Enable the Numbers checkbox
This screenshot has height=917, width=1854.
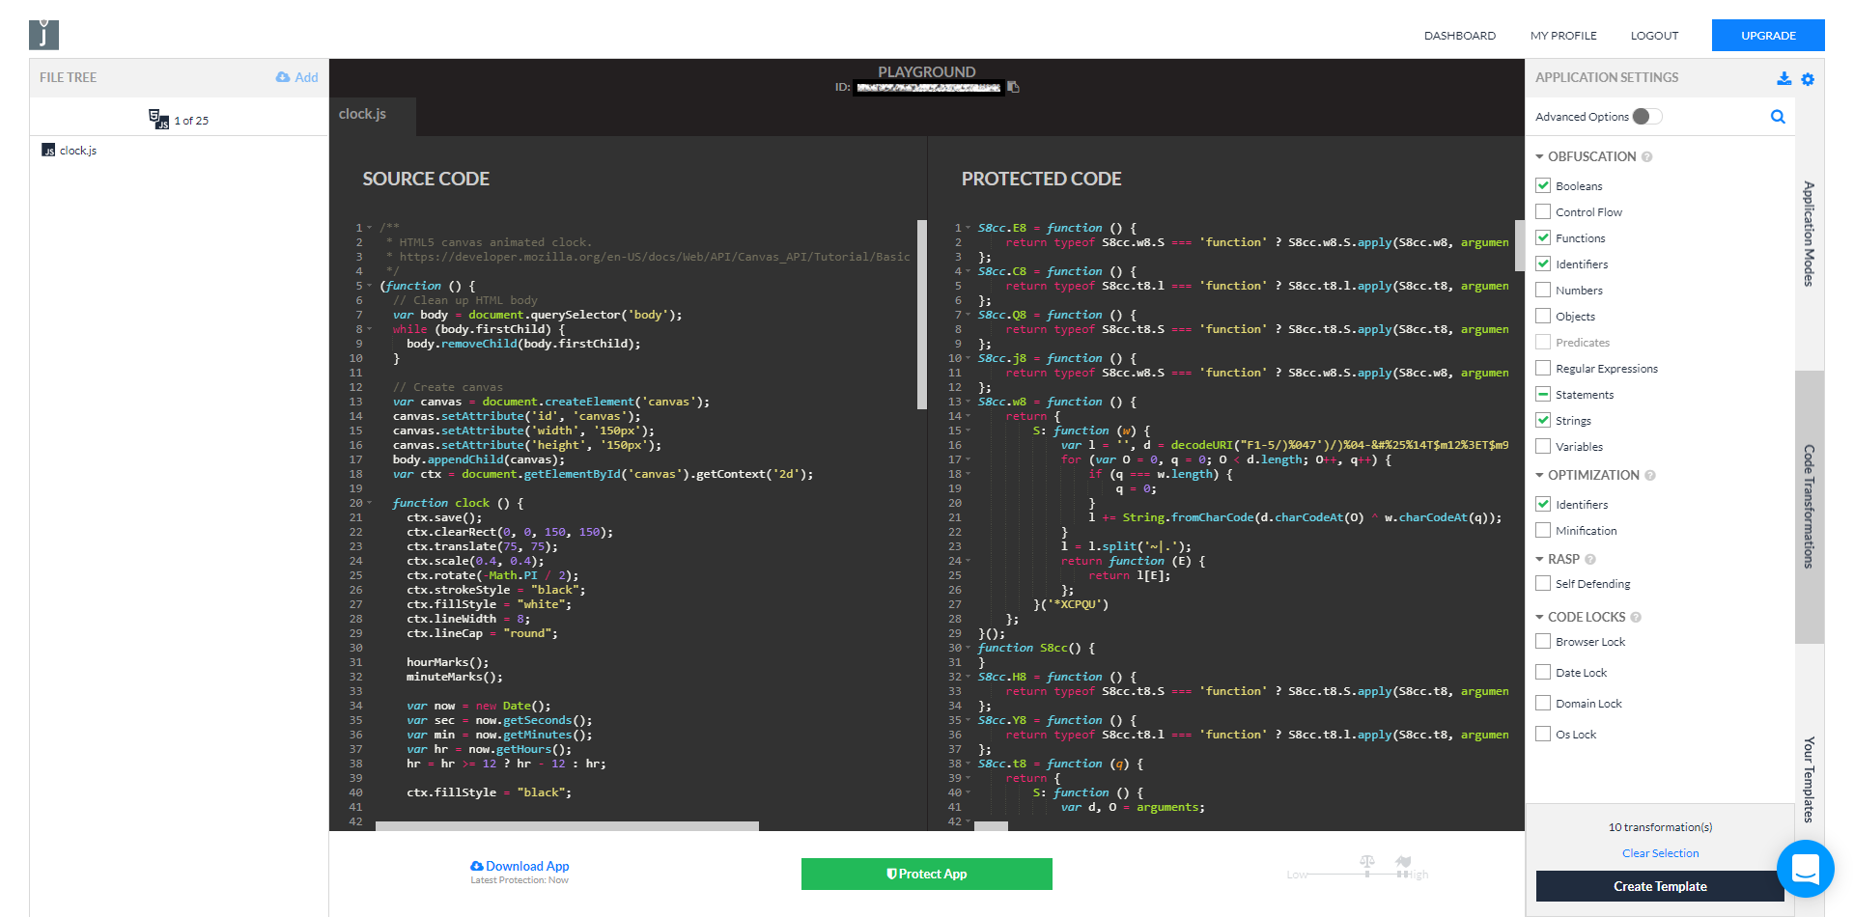(1543, 290)
